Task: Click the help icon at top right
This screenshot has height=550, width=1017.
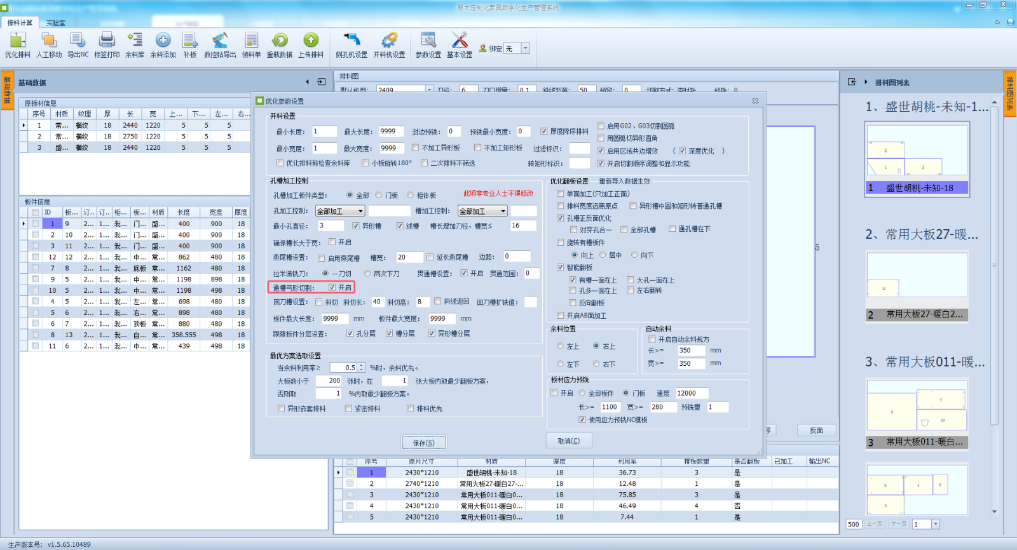Action: [x=1011, y=22]
